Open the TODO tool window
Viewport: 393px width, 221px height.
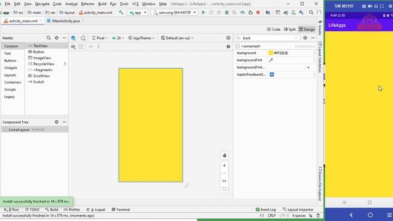click(x=33, y=209)
